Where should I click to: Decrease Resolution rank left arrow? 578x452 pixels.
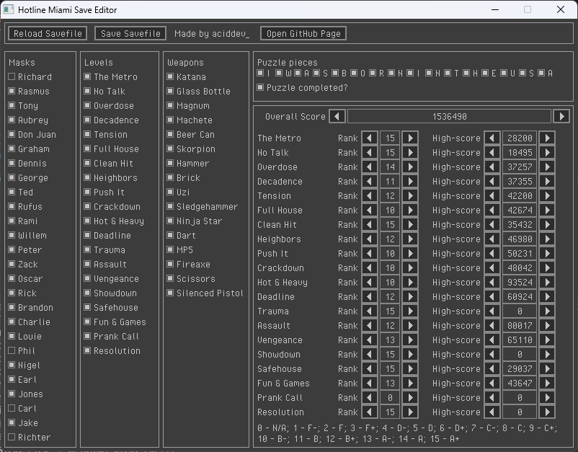tap(370, 412)
